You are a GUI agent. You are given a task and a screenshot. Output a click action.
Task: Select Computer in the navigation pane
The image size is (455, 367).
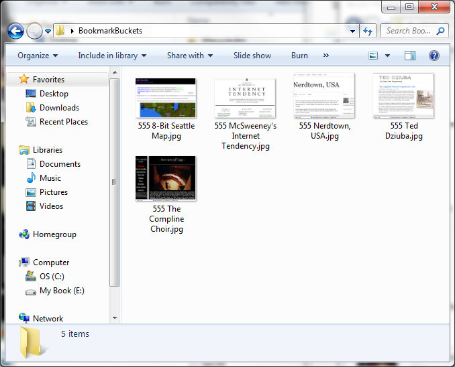(51, 263)
